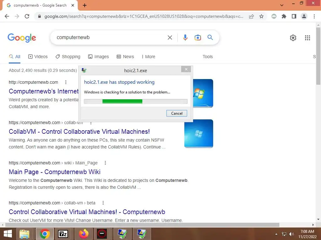Open the Computernewb's Internet result link
The height and width of the screenshot is (240, 321).
click(44, 91)
